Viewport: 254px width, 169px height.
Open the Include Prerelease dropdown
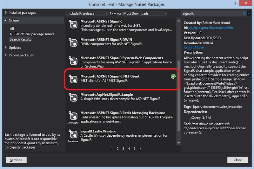87,13
